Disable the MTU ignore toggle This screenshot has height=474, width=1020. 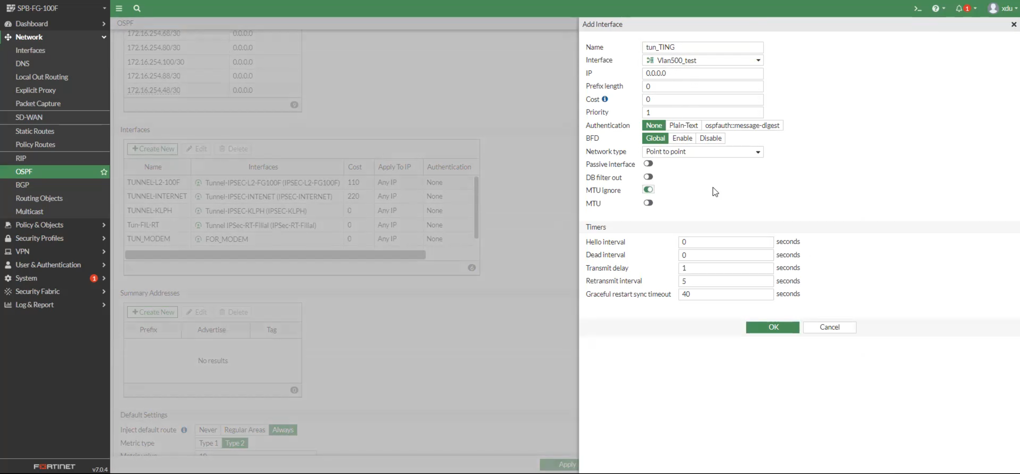point(648,190)
